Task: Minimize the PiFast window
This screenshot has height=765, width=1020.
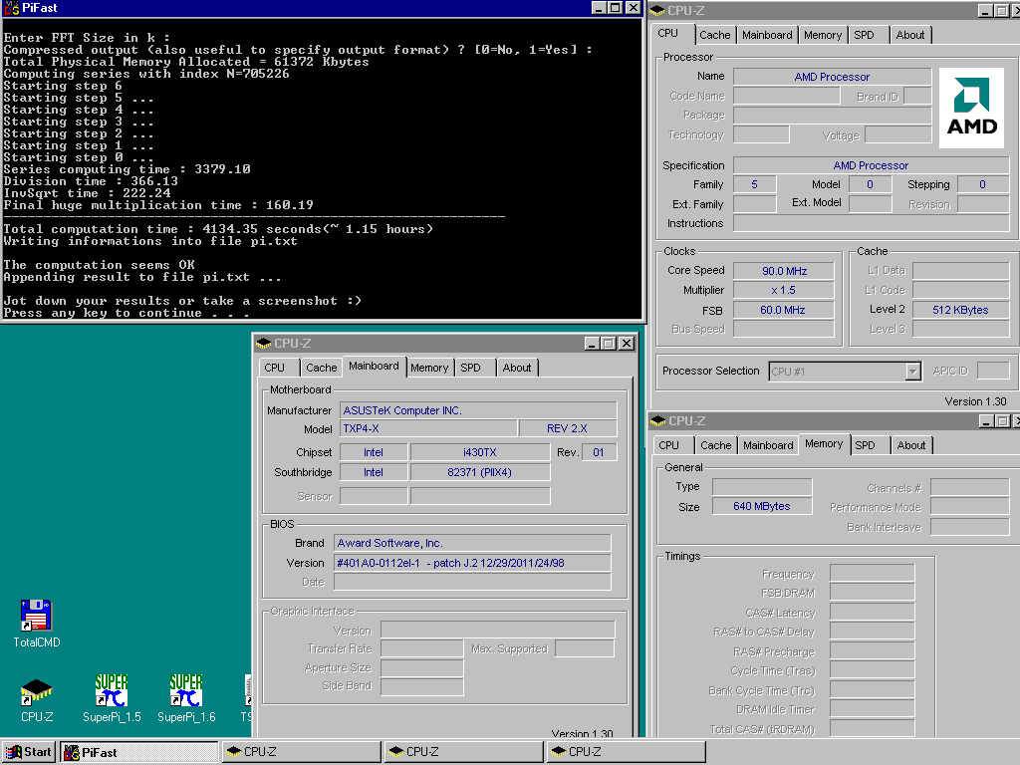Action: click(x=599, y=8)
